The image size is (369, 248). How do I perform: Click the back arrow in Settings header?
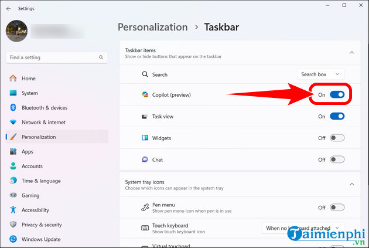(8, 9)
